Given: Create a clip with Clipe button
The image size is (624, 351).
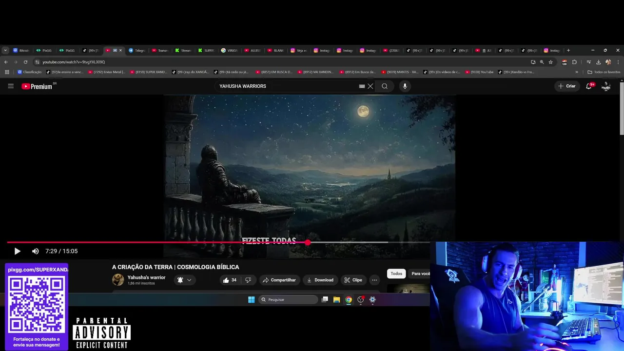Looking at the screenshot, I should coord(353,280).
